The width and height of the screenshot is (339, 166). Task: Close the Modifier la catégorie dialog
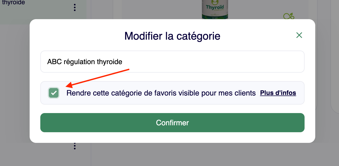(299, 35)
